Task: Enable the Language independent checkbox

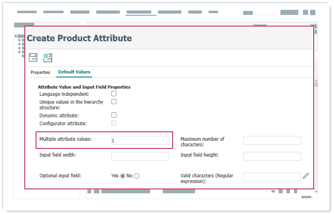Action: tap(114, 94)
